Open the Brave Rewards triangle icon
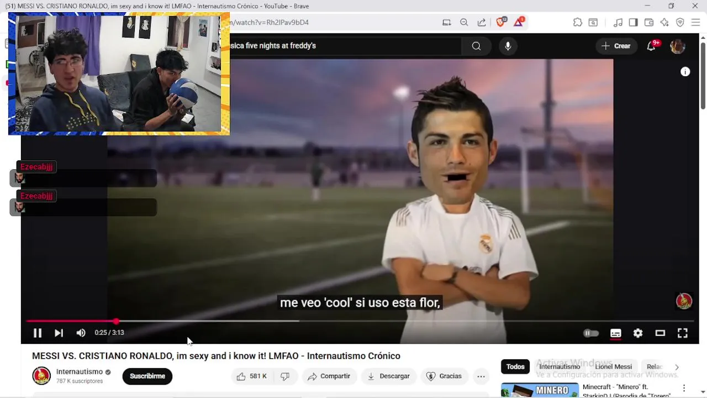Viewport: 707px width, 398px height. [519, 22]
